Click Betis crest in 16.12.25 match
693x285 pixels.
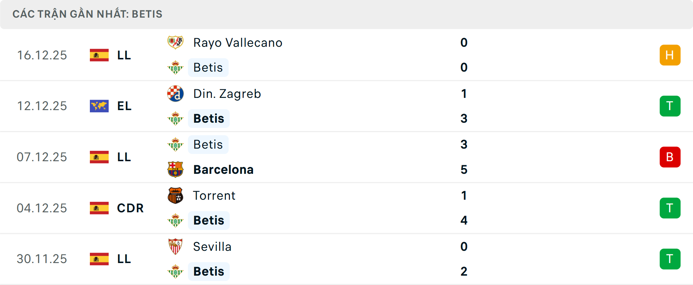[175, 67]
